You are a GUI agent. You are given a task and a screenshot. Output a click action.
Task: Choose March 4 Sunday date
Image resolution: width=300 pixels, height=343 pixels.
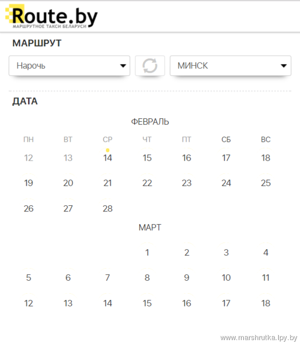266,253
